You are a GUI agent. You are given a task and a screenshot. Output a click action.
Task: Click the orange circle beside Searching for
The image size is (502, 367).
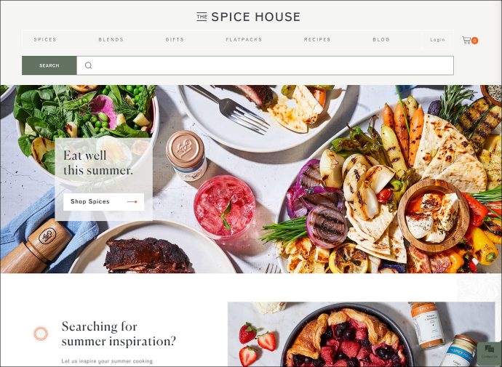coord(41,334)
